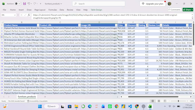The width and height of the screenshot is (195, 110).
Task: Open the Review ribbon tab
Action: (70, 10)
